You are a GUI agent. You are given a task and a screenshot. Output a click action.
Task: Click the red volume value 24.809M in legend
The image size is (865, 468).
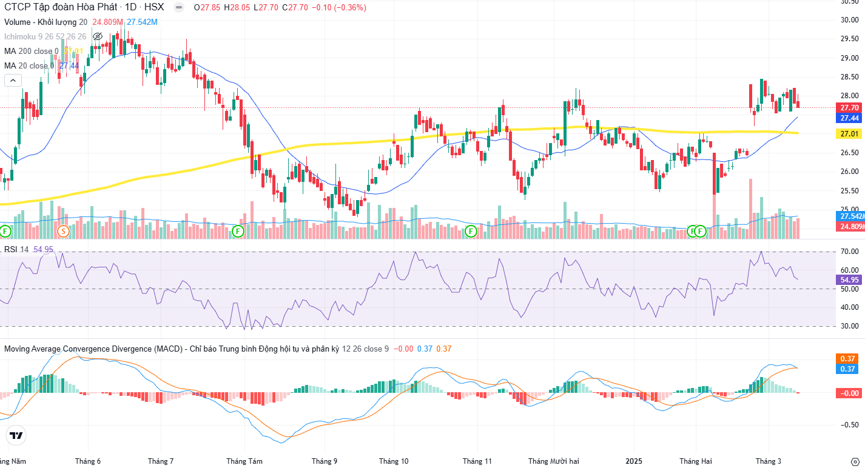107,22
